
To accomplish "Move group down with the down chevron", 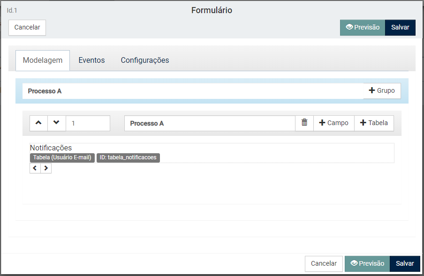I will (56, 123).
